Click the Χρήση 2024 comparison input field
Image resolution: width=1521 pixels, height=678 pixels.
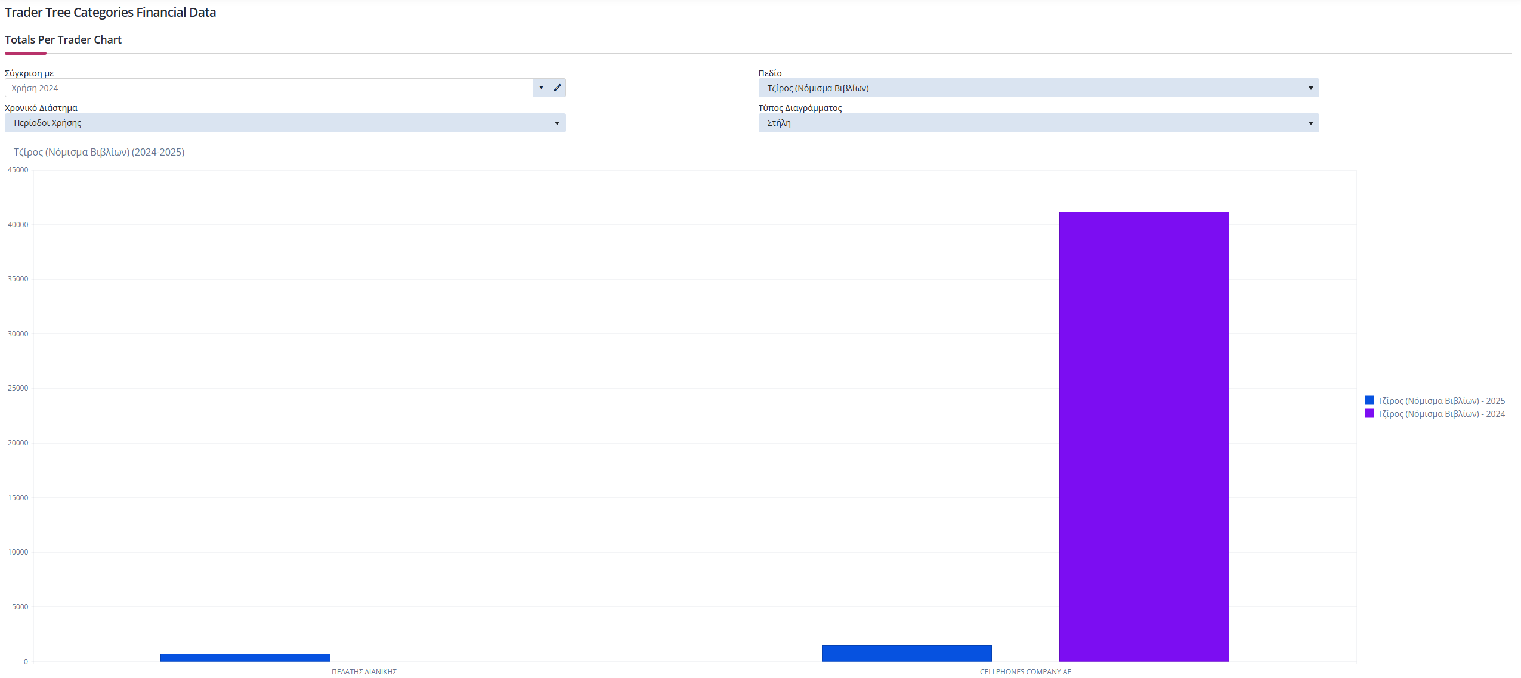pyautogui.click(x=269, y=88)
